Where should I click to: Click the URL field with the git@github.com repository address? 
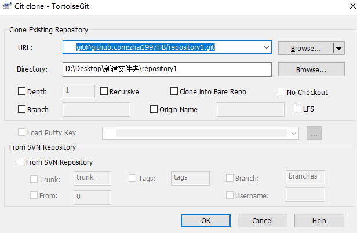click(x=167, y=47)
